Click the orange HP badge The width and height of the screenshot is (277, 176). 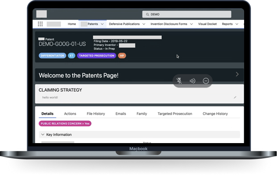point(122,56)
